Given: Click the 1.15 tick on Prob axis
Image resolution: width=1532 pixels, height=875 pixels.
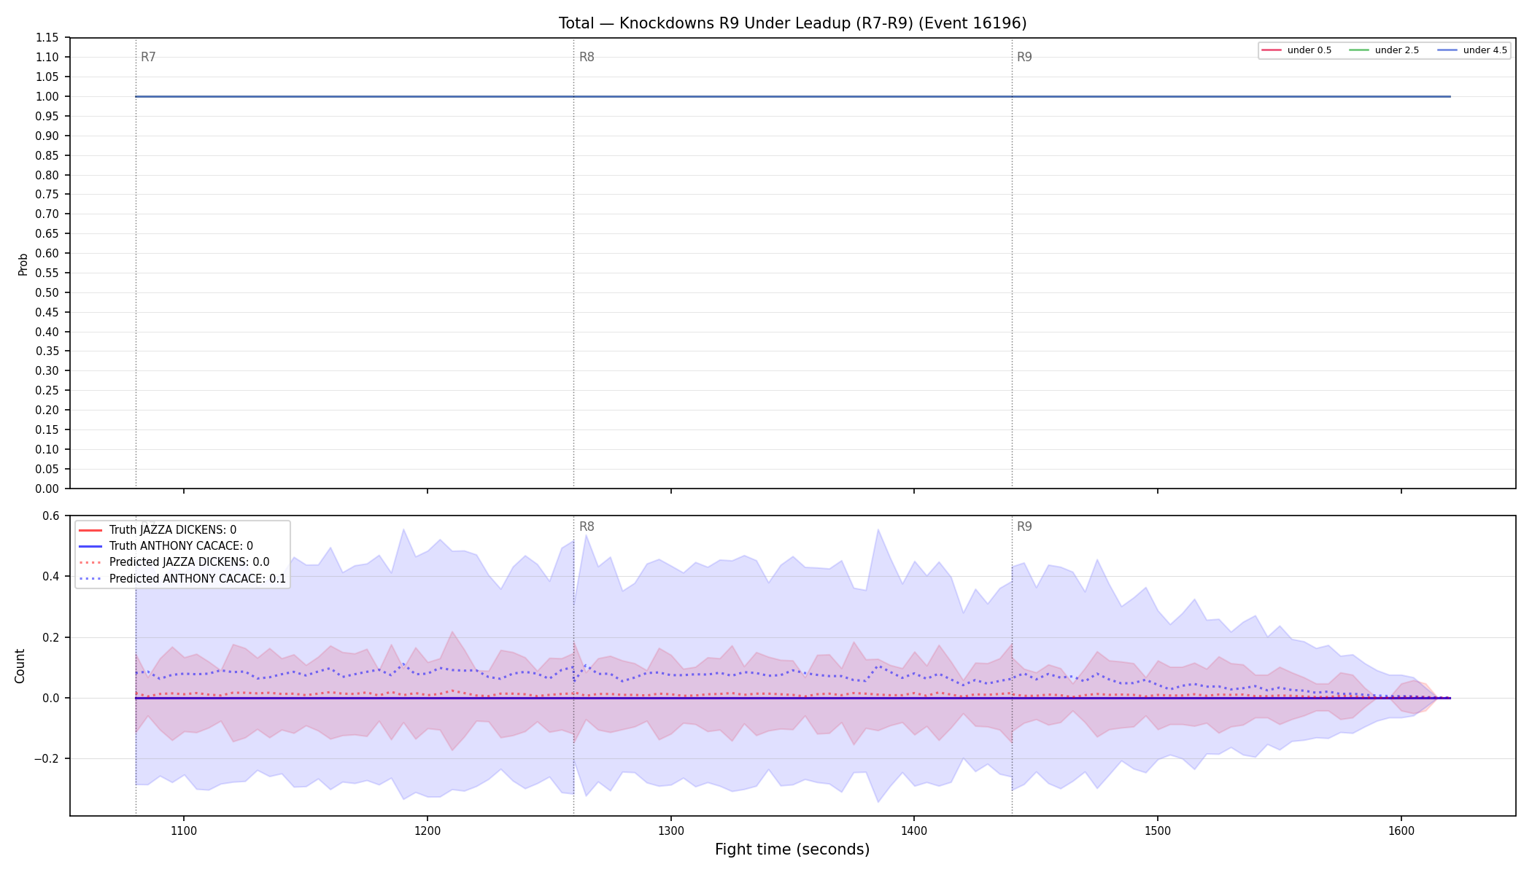Looking at the screenshot, I should coord(48,38).
